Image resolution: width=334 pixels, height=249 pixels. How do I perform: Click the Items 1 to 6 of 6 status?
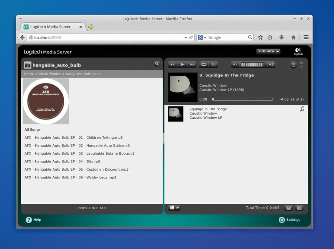[92, 208]
